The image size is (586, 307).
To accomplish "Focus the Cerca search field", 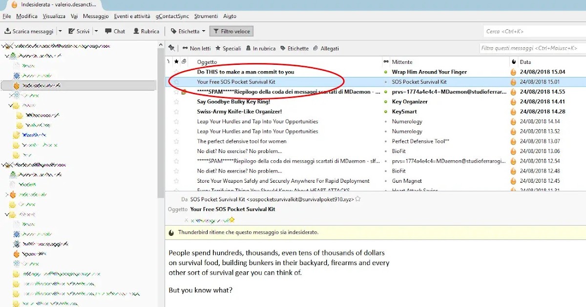I will [535, 31].
